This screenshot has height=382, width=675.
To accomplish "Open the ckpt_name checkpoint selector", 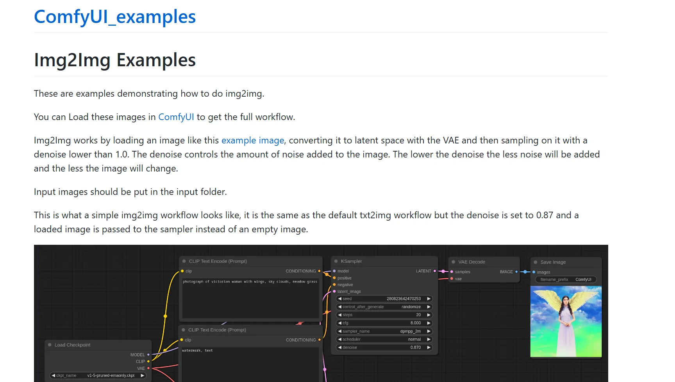I will [x=98, y=376].
